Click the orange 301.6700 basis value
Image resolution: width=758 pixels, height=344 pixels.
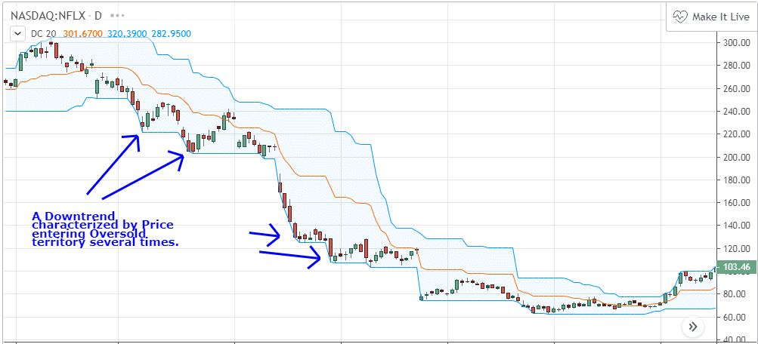[x=83, y=33]
